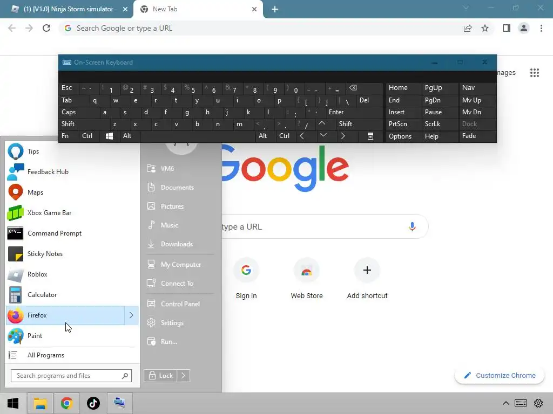Open Paint from the Start menu
The width and height of the screenshot is (553, 414).
(72, 335)
